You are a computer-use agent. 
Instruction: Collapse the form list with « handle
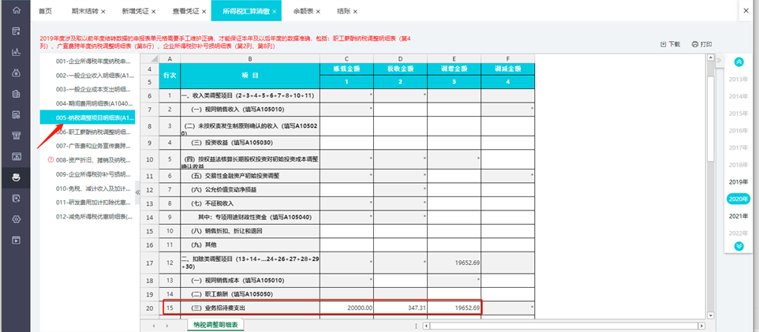(137, 192)
